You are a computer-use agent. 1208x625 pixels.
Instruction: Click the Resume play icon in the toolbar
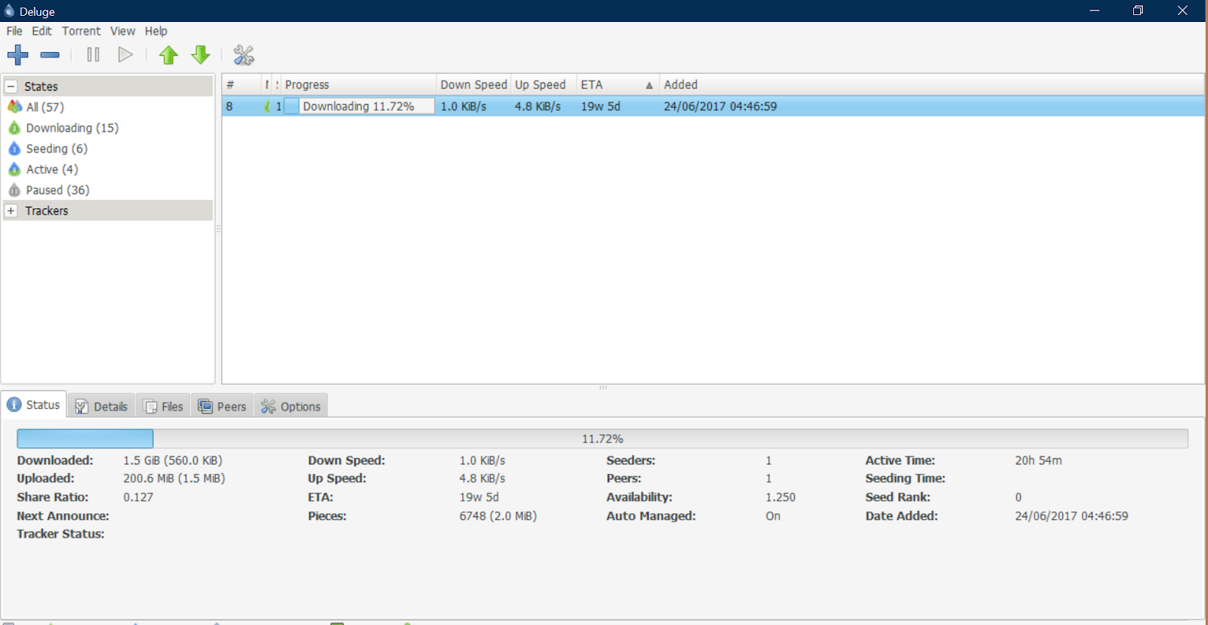[x=125, y=54]
